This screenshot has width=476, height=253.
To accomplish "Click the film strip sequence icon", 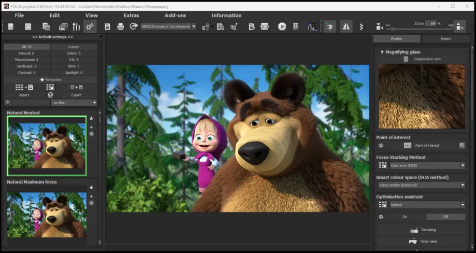I will [x=265, y=27].
